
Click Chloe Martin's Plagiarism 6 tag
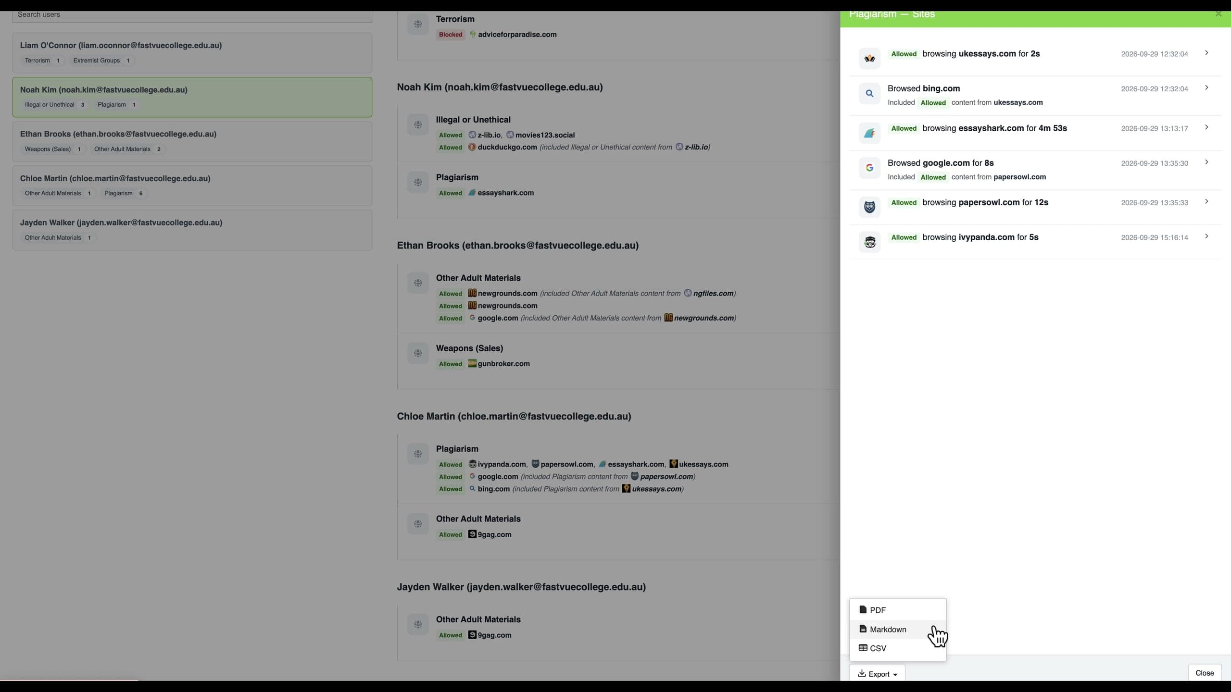[124, 193]
